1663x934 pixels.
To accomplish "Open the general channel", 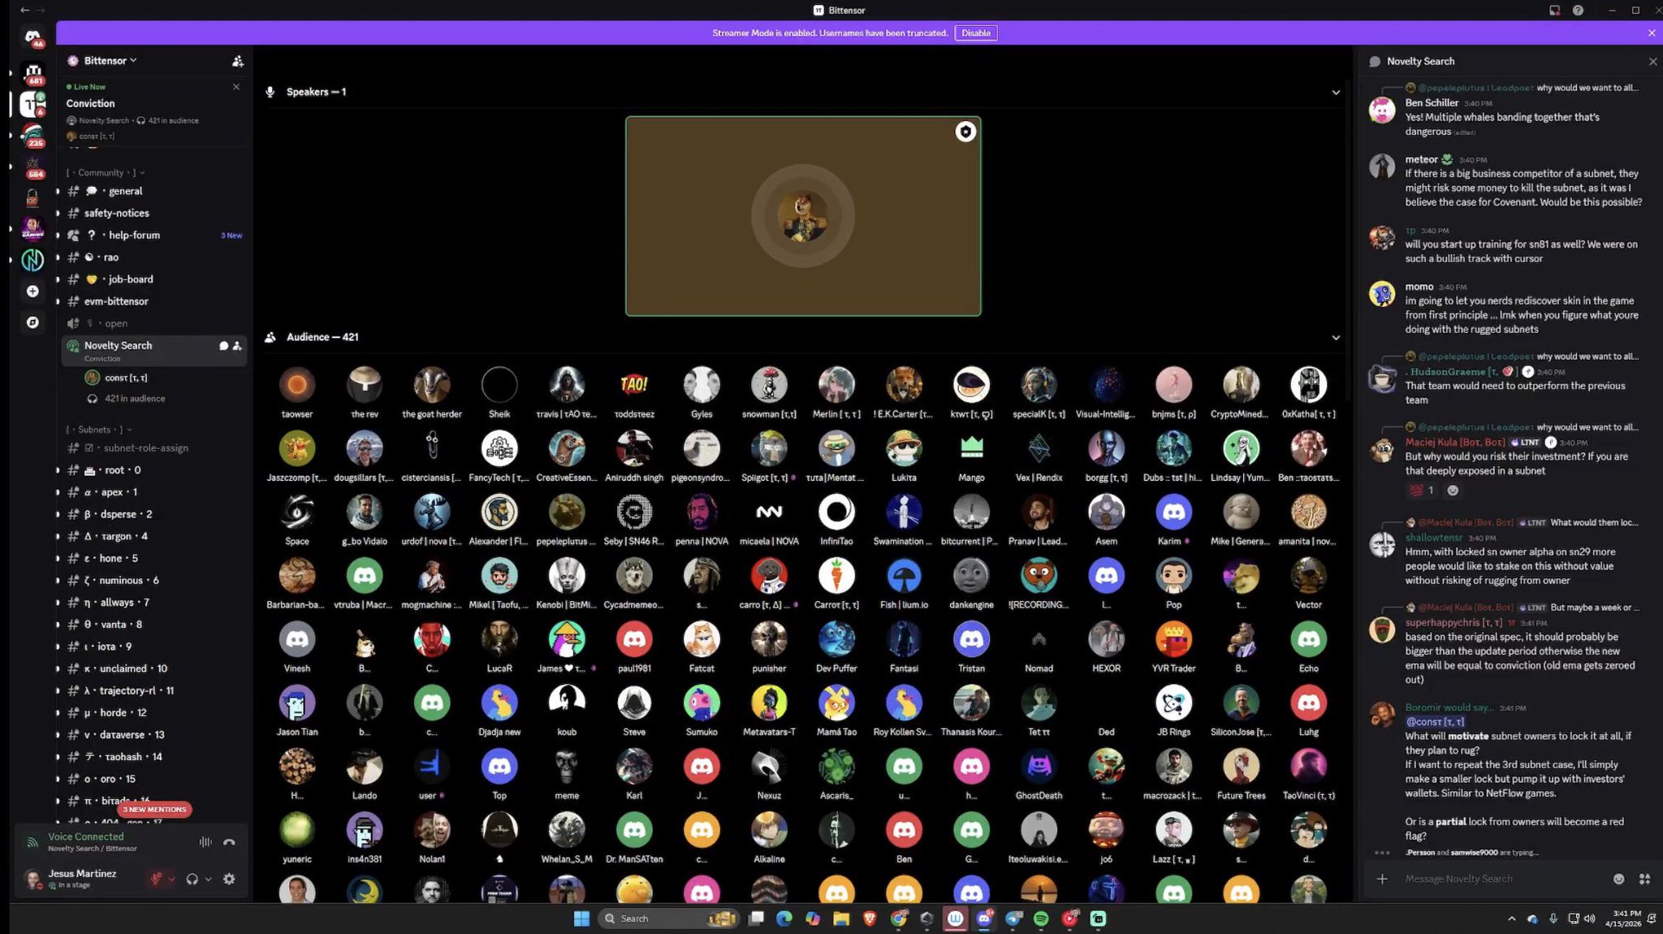I will click(x=125, y=191).
